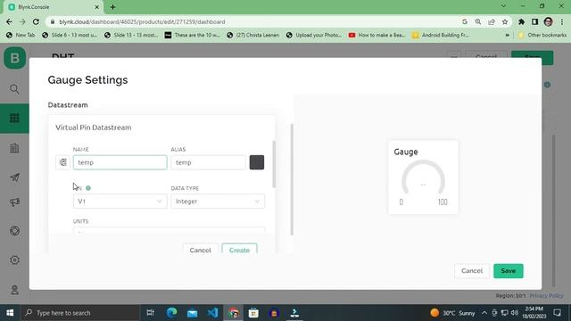The width and height of the screenshot is (571, 321).
Task: Expand hidden bookmarks chevron
Action: pos(507,36)
